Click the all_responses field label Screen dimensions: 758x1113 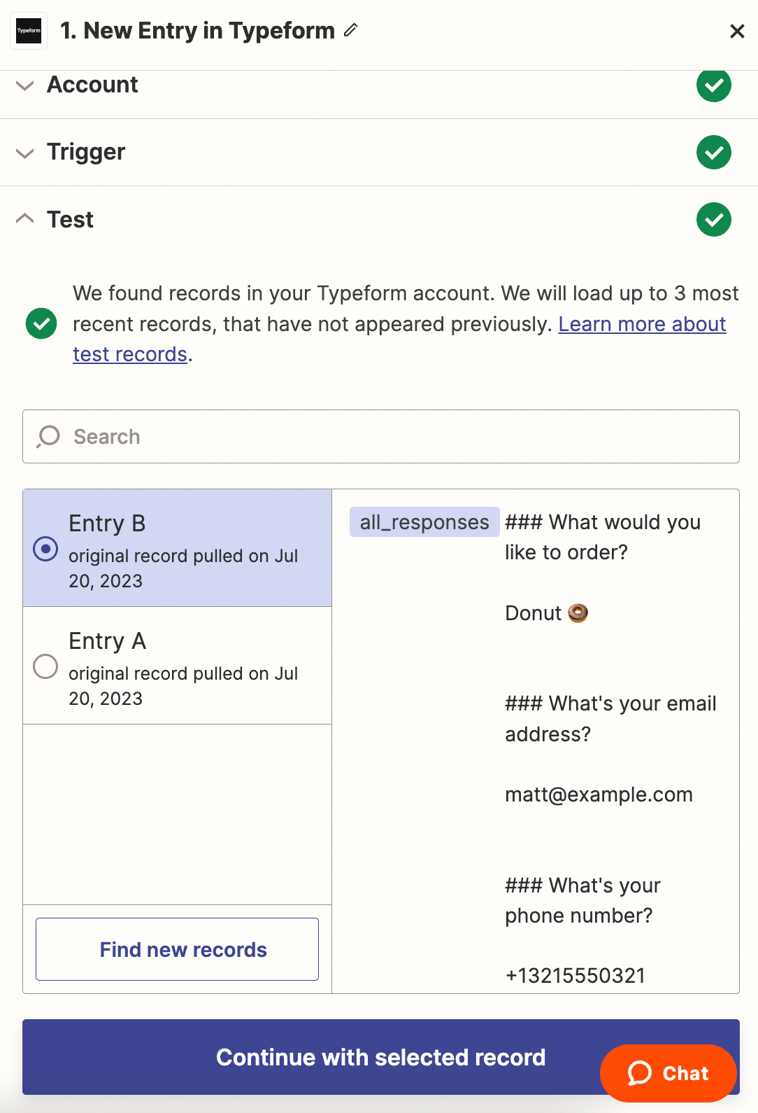(424, 522)
